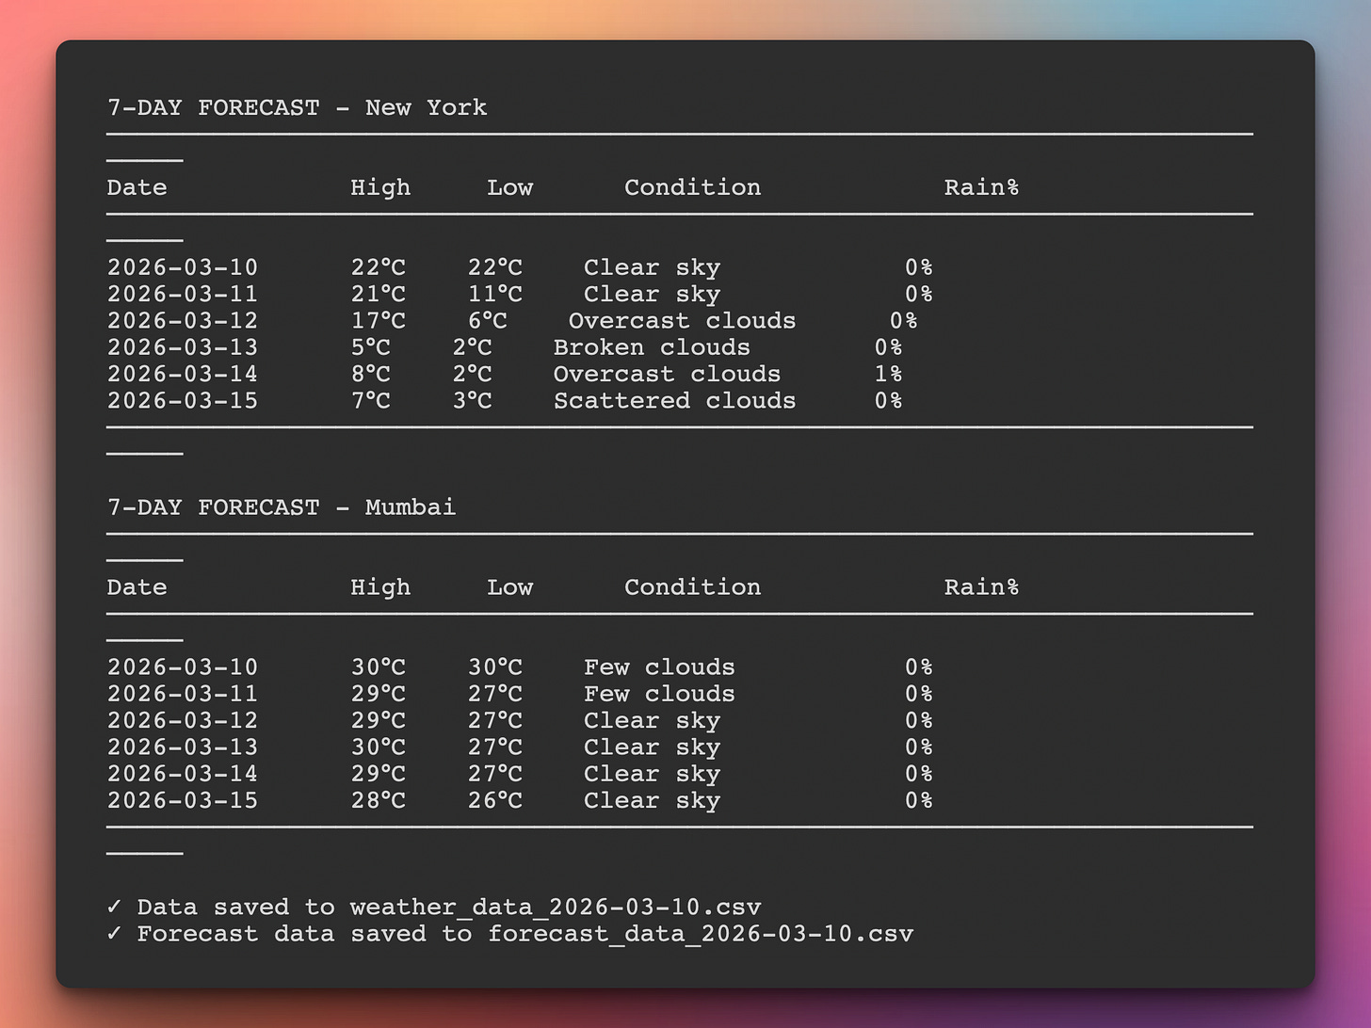Image resolution: width=1371 pixels, height=1028 pixels.
Task: Click New York date 2026-03-14
Action: point(183,374)
